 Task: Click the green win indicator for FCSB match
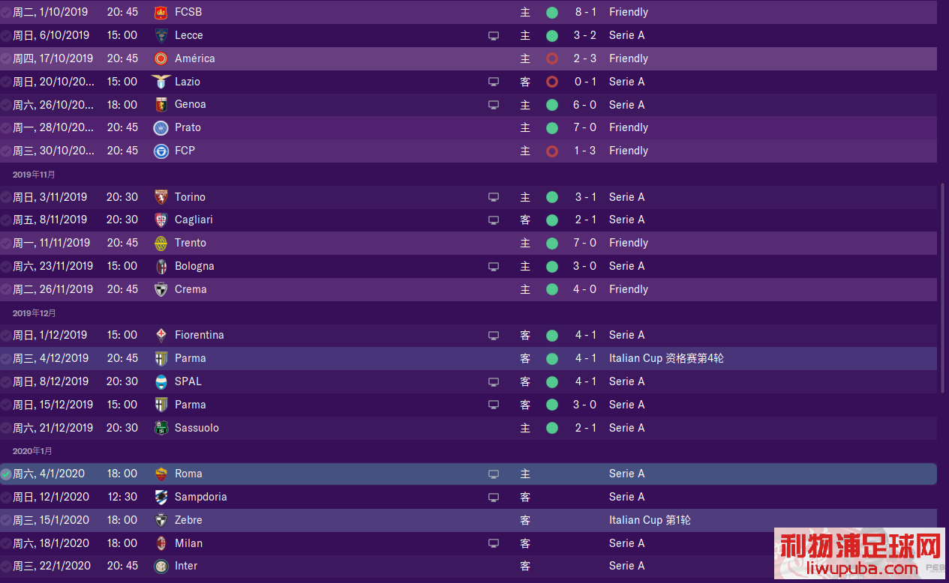click(x=552, y=12)
